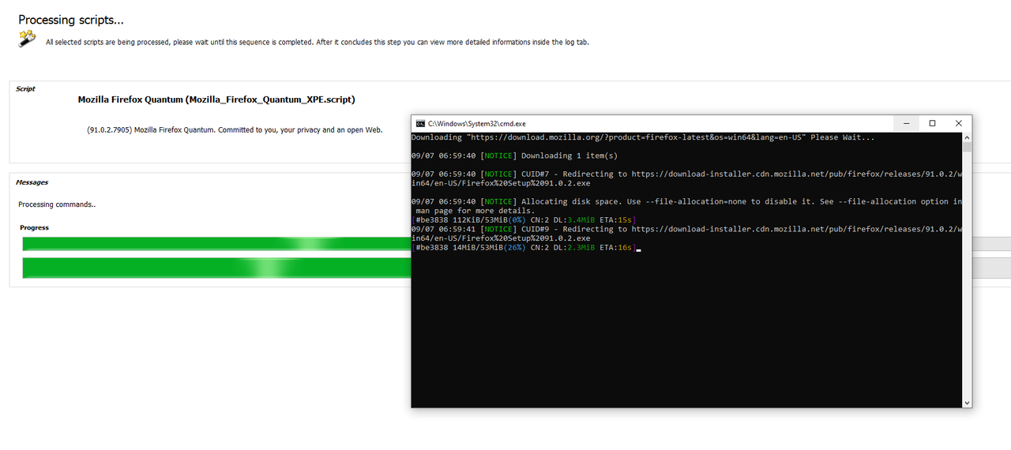1011x450 pixels.
Task: Click the 'Script' section label
Action: 25,88
